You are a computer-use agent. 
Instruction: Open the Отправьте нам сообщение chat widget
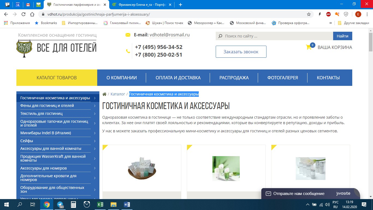tap(311, 194)
